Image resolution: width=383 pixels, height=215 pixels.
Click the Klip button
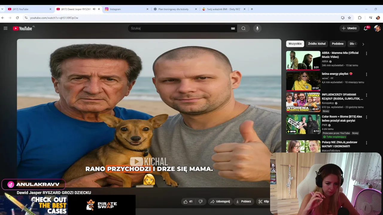click(264, 202)
